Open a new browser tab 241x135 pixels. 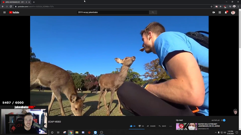[x=34, y=2]
